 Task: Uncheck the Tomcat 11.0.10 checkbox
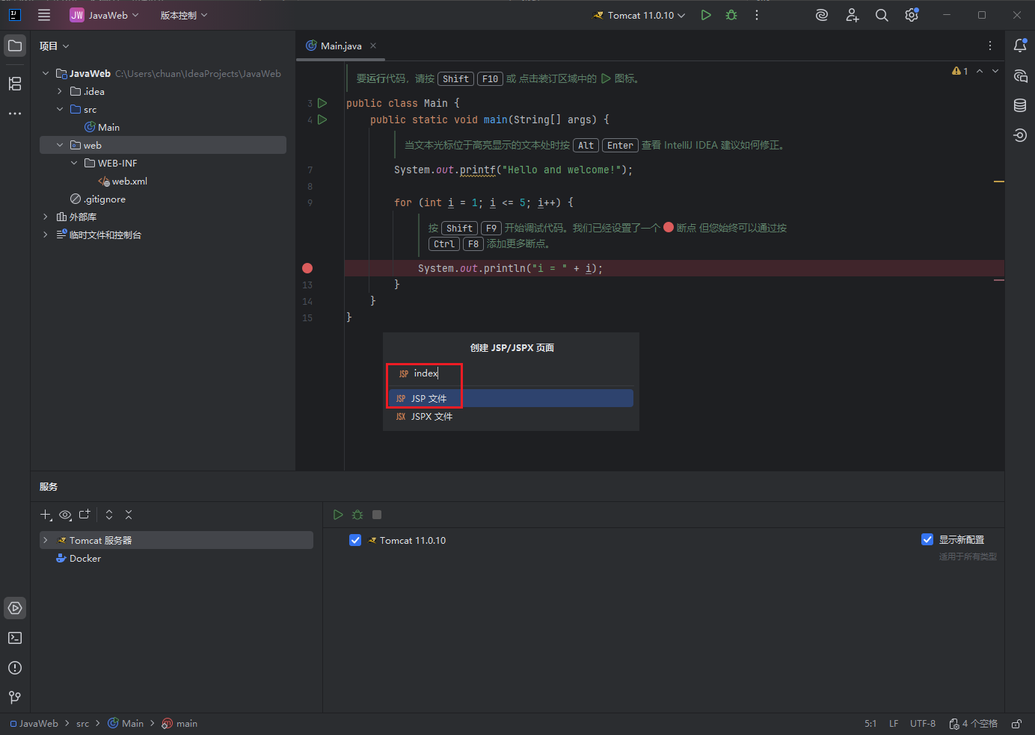(355, 540)
